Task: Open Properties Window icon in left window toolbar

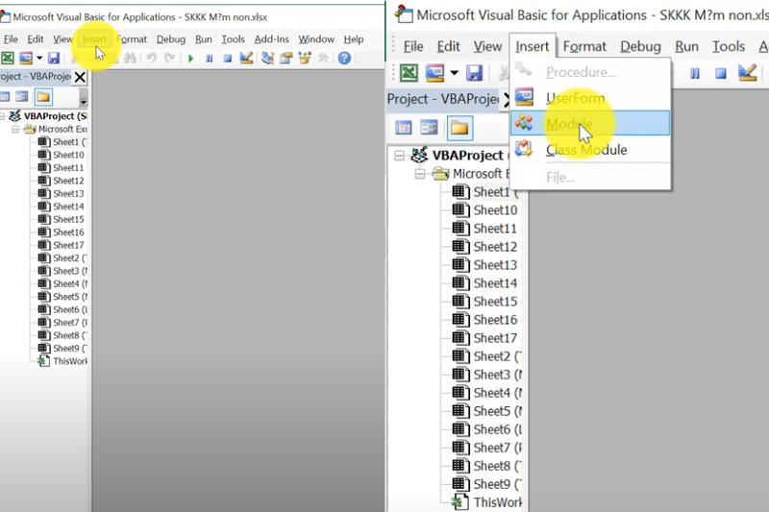Action: (285, 59)
